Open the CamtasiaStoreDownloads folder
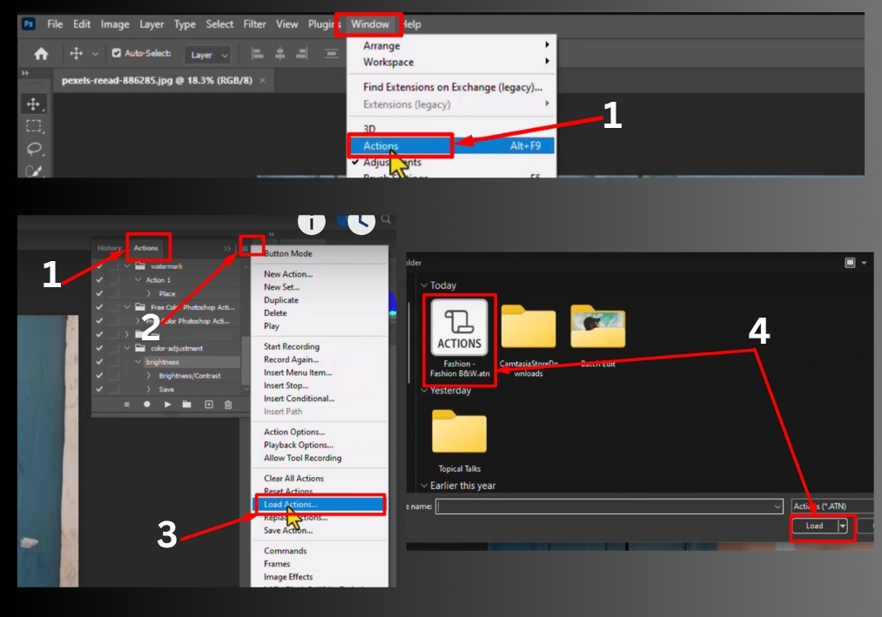This screenshot has width=882, height=617. click(529, 341)
